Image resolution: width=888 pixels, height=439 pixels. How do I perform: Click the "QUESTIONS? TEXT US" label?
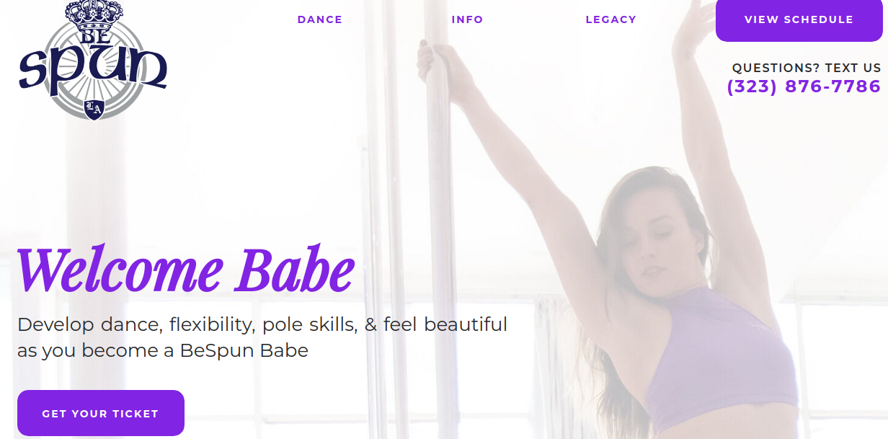pos(807,68)
